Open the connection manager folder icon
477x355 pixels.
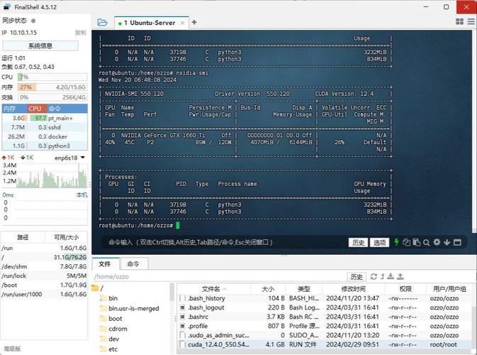103,23
